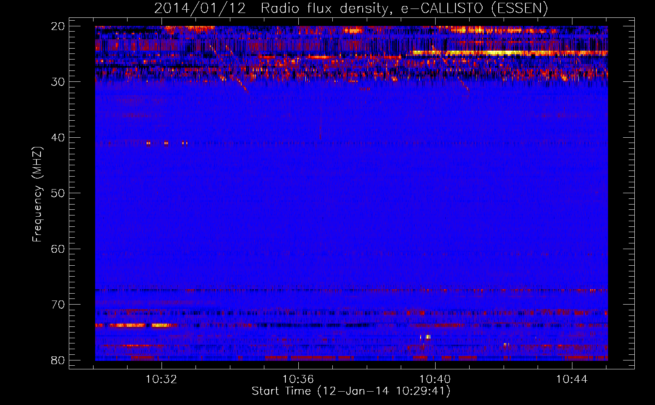Click the 'Frequency (MHZ)' axis label
The width and height of the screenshot is (655, 405).
(37, 194)
